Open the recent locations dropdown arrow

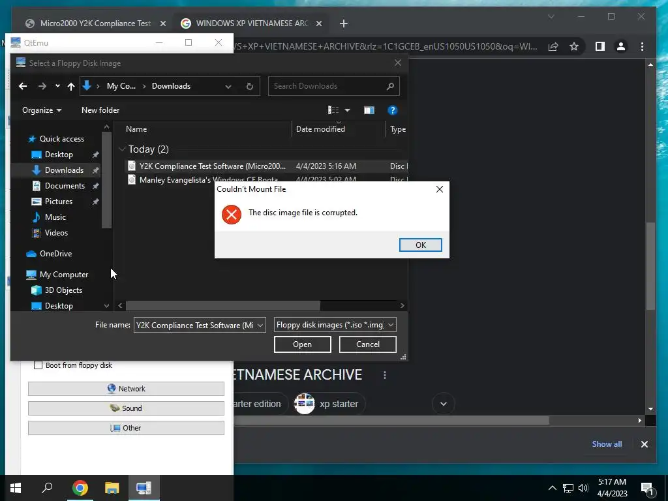[57, 86]
